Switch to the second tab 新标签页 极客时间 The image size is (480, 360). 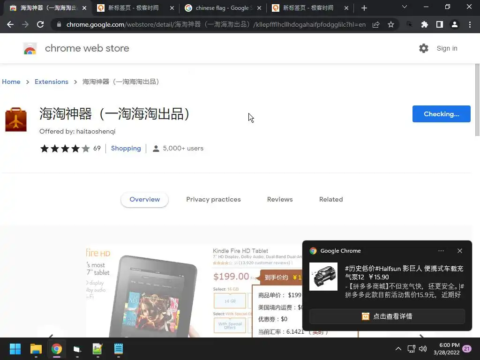coord(133,8)
